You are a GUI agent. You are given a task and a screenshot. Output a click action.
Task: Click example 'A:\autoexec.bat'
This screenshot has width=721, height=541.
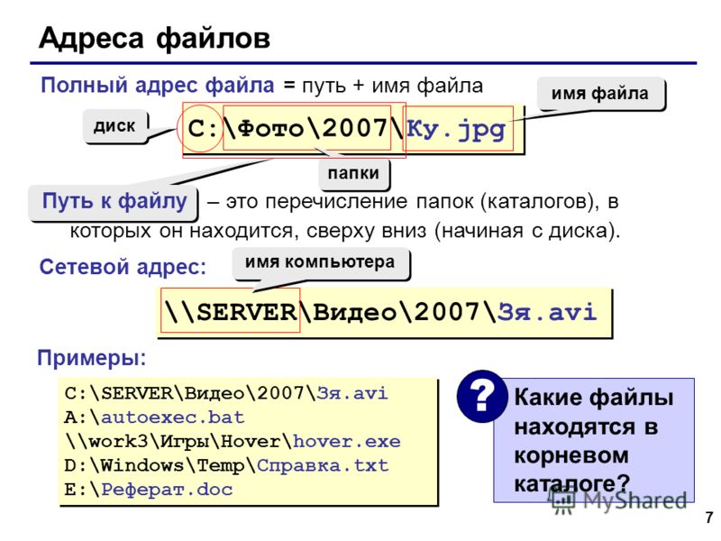[154, 417]
